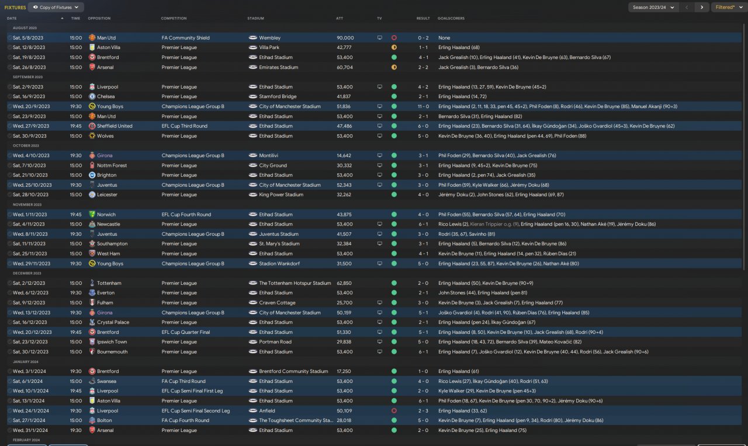Sort by the Opposition column header
The width and height of the screenshot is (748, 446).
99,18
